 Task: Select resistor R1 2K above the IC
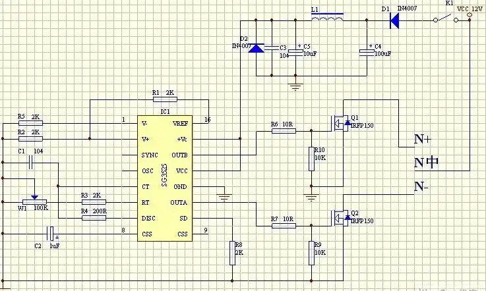pos(160,100)
